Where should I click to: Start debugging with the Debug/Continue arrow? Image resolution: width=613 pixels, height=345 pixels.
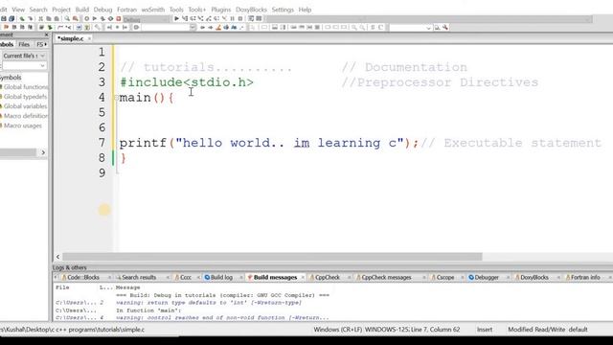[176, 18]
